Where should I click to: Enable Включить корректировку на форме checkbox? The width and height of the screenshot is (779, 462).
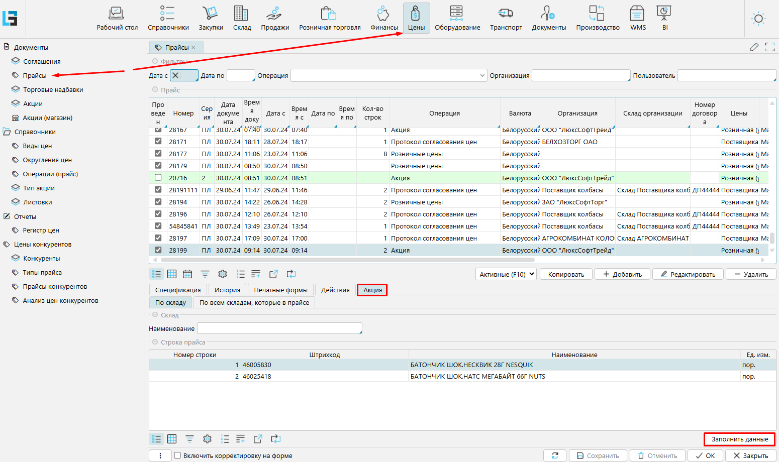177,456
